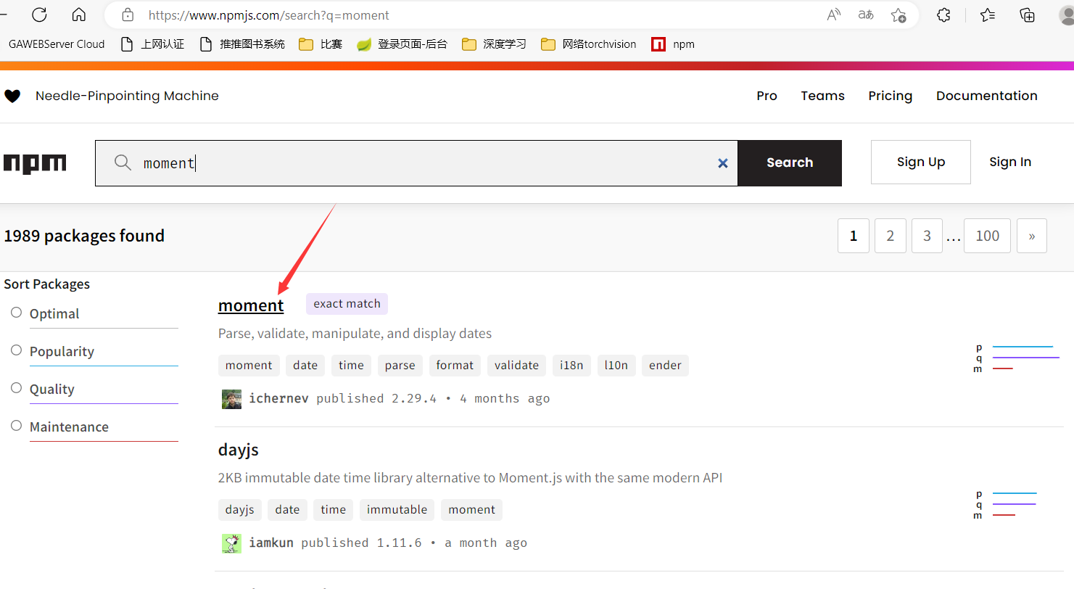Open the Pro menu item
Viewport: 1074px width, 589px height.
click(767, 96)
